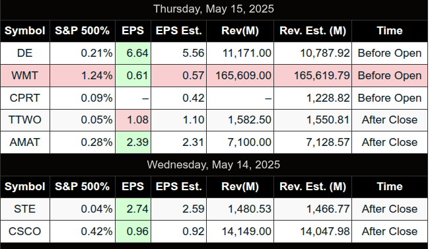Click the S&P 500% header in Thursday table

(x=83, y=31)
